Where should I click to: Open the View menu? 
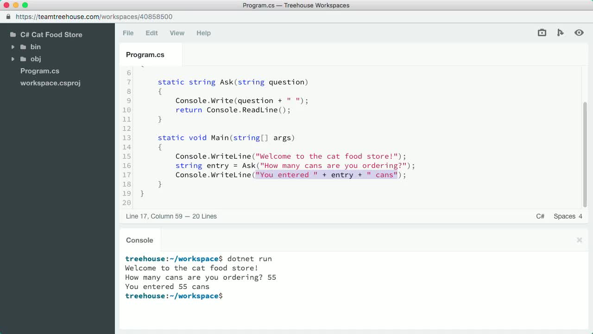pyautogui.click(x=177, y=33)
